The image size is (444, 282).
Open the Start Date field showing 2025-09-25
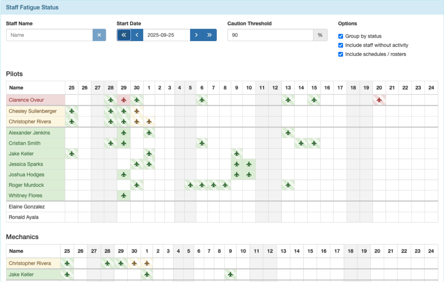click(x=166, y=35)
